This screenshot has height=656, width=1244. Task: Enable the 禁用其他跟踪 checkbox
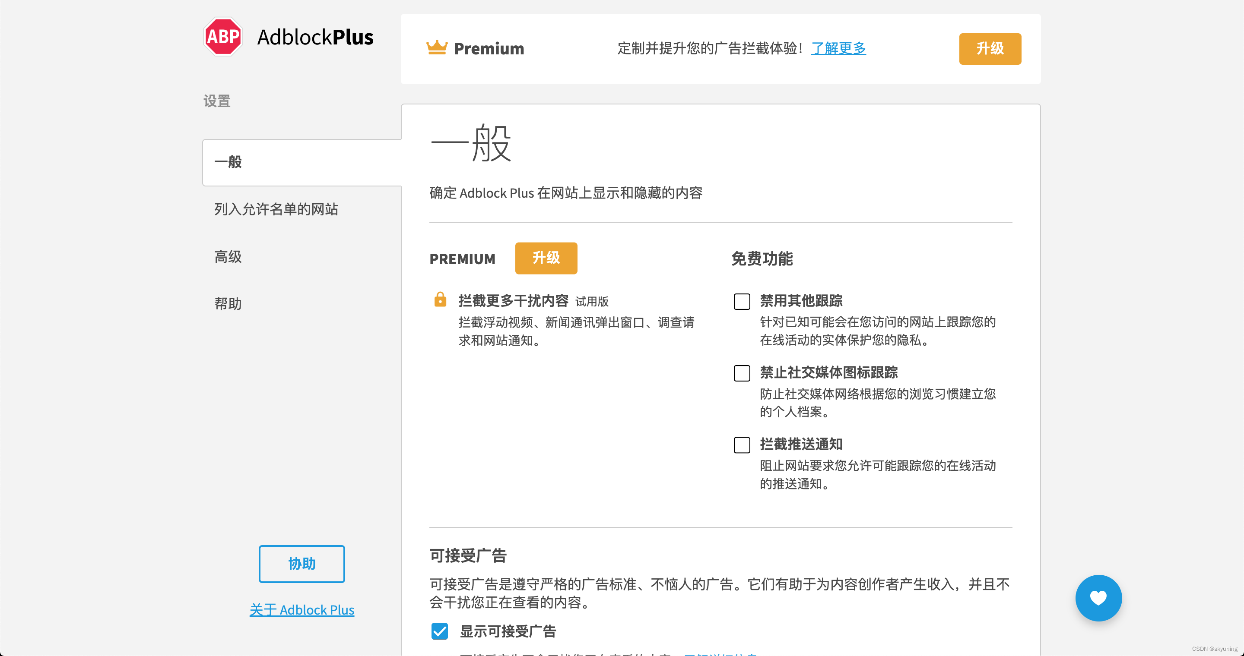click(742, 302)
